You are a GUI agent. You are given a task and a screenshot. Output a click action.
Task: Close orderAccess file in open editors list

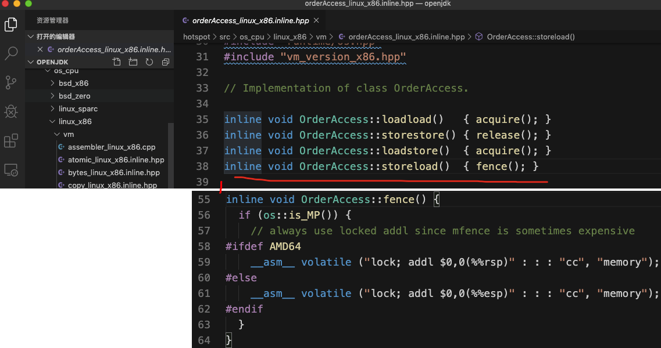[40, 49]
